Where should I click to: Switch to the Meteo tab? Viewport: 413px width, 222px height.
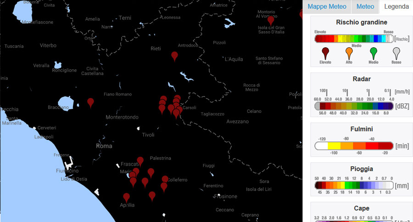click(x=365, y=7)
